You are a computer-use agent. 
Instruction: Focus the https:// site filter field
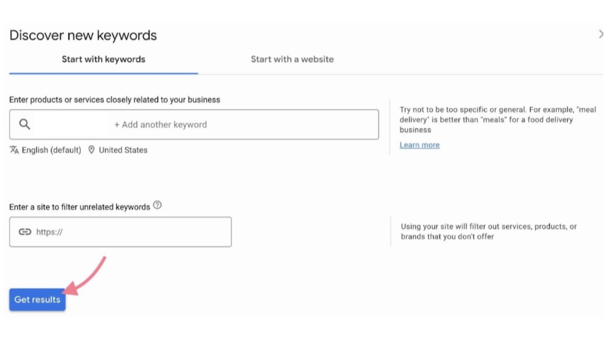[x=120, y=232]
